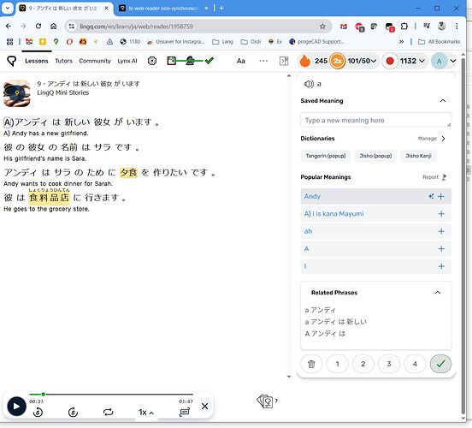This screenshot has width=472, height=428.
Task: Click the AI sparkle icon beside Andy
Action: tap(431, 197)
